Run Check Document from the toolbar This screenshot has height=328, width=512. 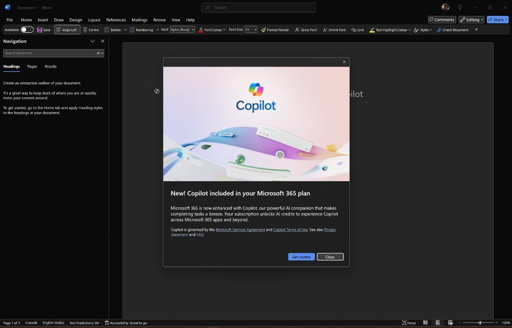[452, 30]
